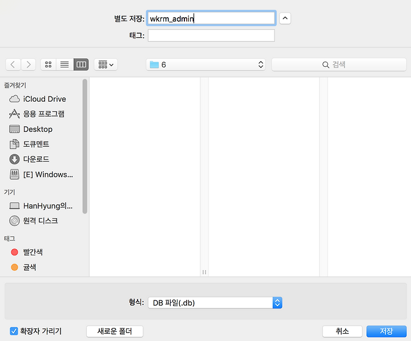Click the 빨간색 tag label
The height and width of the screenshot is (341, 411).
tap(33, 252)
